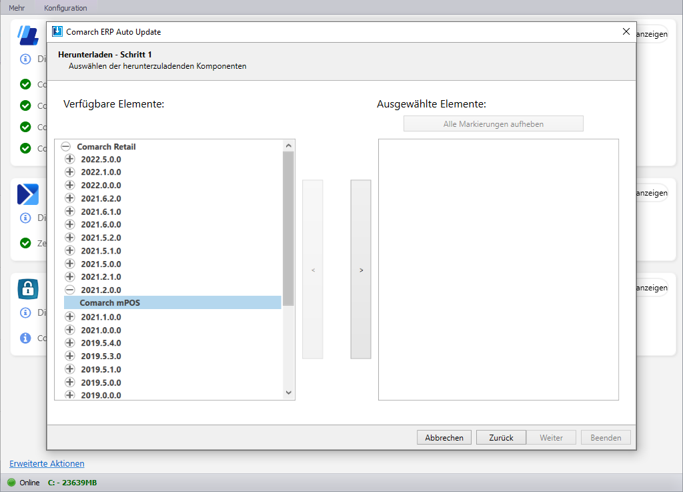The height and width of the screenshot is (492, 683).
Task: Expand the 2021.1.0.0 version node
Action: pyautogui.click(x=69, y=317)
